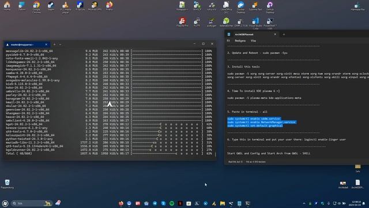Open the recycle bin on the desktop

click(7, 184)
